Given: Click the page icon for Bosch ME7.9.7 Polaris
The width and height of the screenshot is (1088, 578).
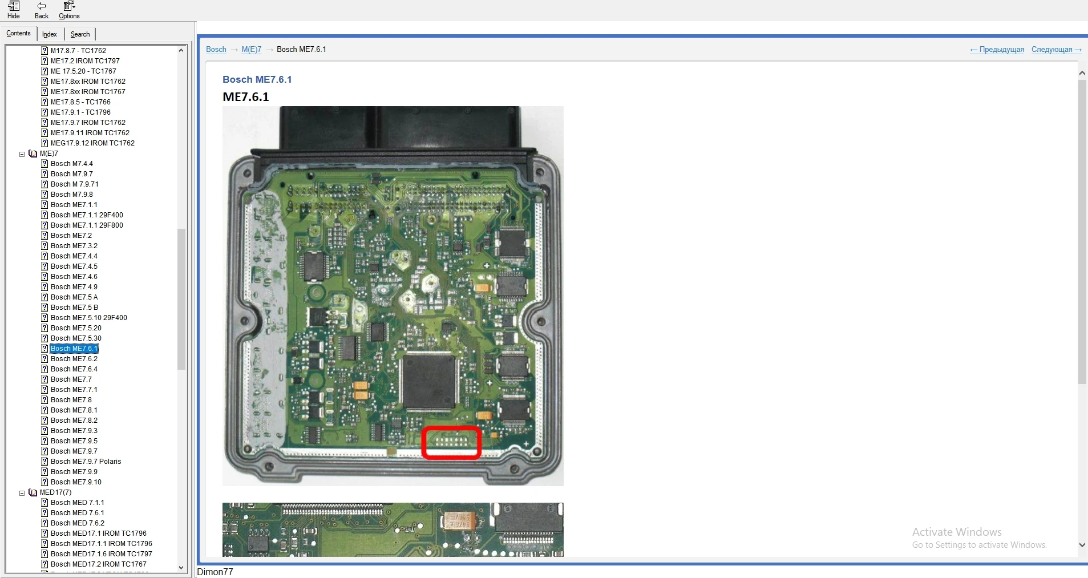Looking at the screenshot, I should click(45, 462).
